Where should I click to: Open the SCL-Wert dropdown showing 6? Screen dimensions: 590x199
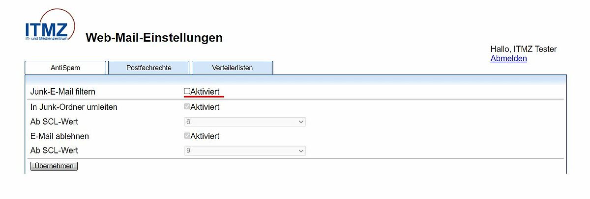click(x=245, y=122)
